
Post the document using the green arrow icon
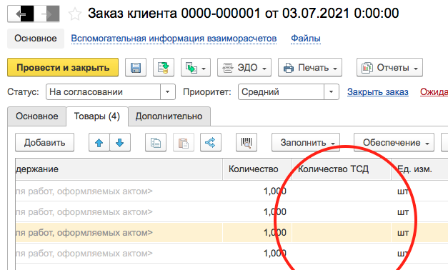pos(164,67)
